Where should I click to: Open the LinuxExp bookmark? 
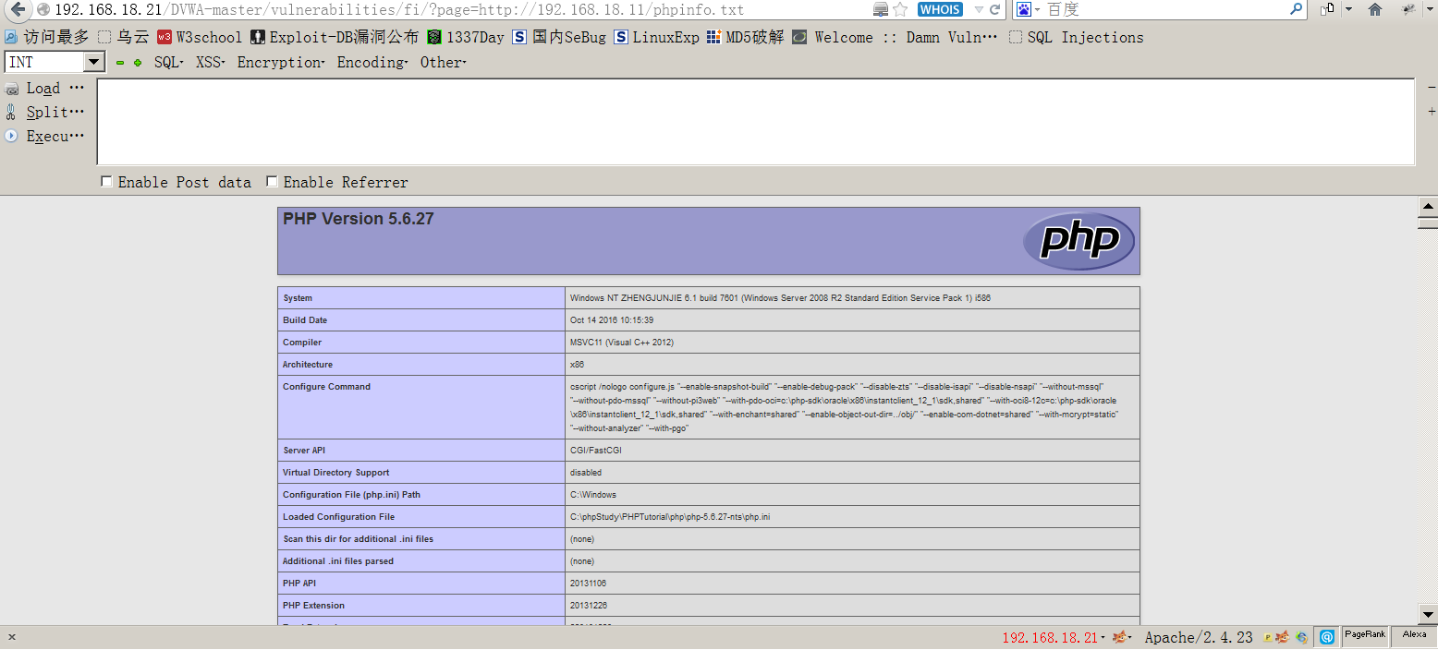(x=656, y=37)
